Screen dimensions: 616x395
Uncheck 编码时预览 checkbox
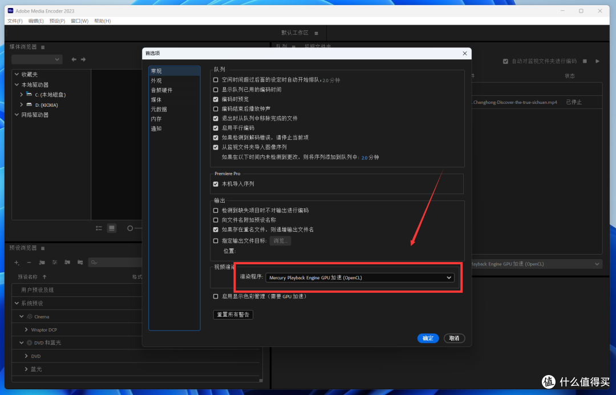click(216, 99)
